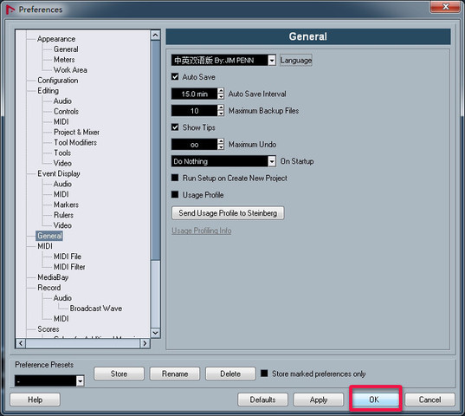Turn on the Usage Profile checkbox

coord(175,195)
